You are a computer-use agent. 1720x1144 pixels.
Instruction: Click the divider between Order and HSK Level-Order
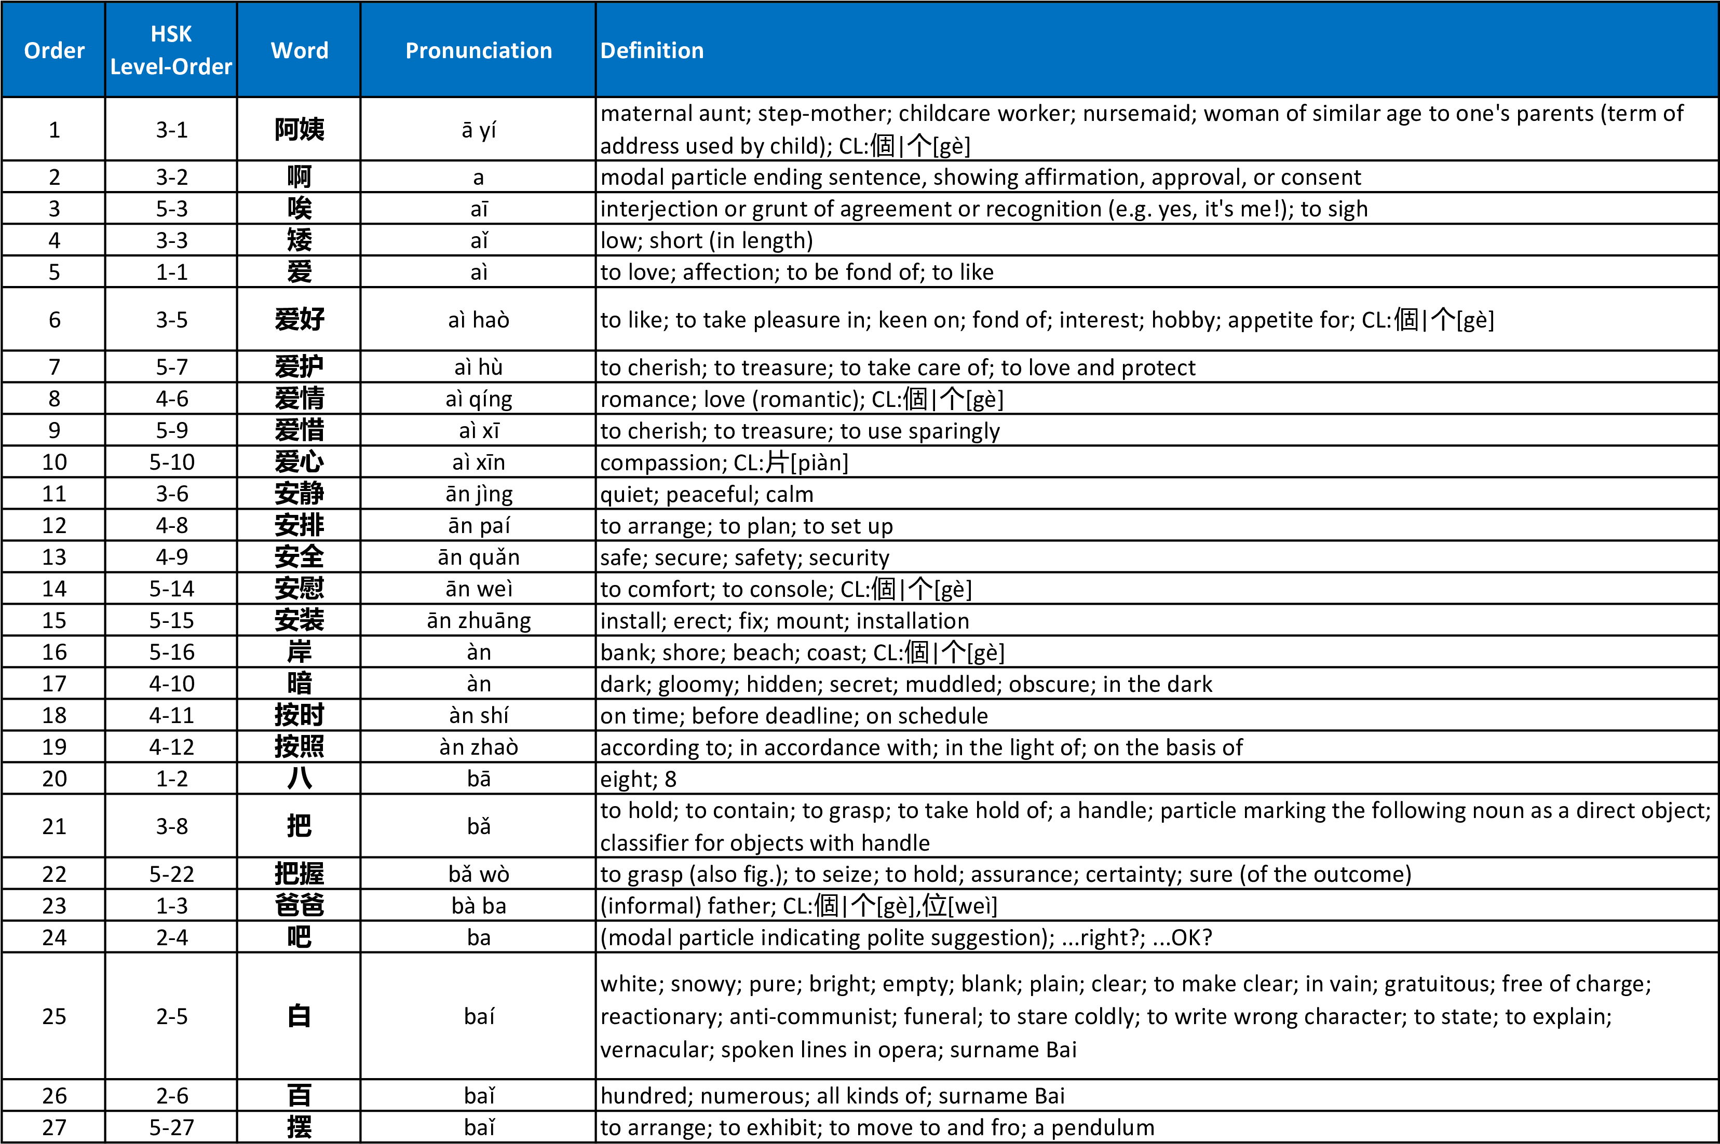[x=106, y=50]
